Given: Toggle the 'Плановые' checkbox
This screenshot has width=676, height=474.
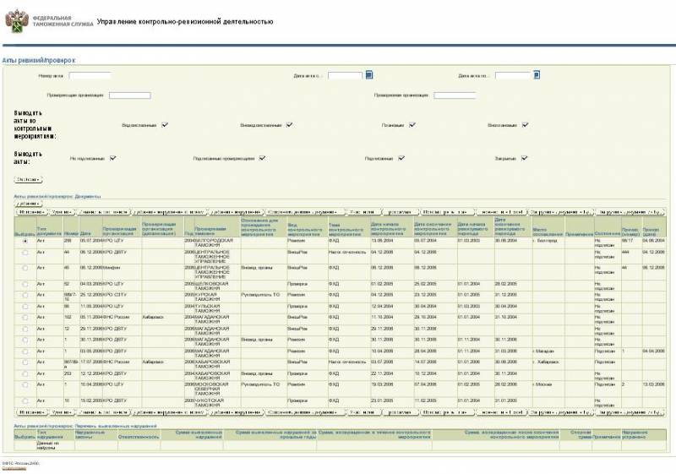Looking at the screenshot, I should point(412,125).
